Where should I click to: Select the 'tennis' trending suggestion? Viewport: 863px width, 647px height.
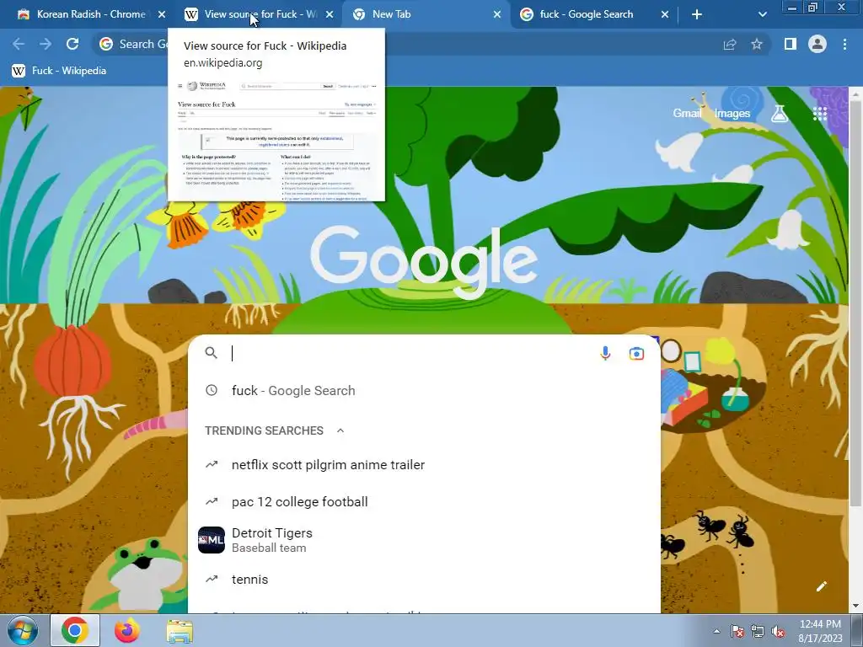(x=424, y=580)
